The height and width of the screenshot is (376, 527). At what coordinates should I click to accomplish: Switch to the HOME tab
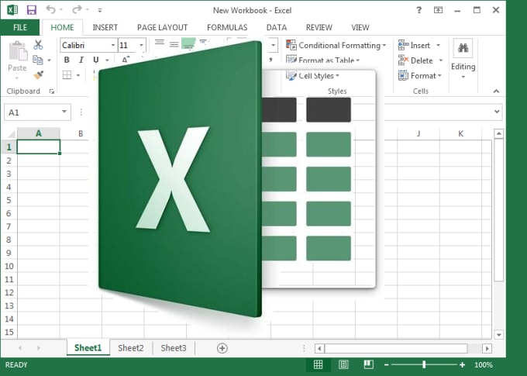(x=62, y=28)
